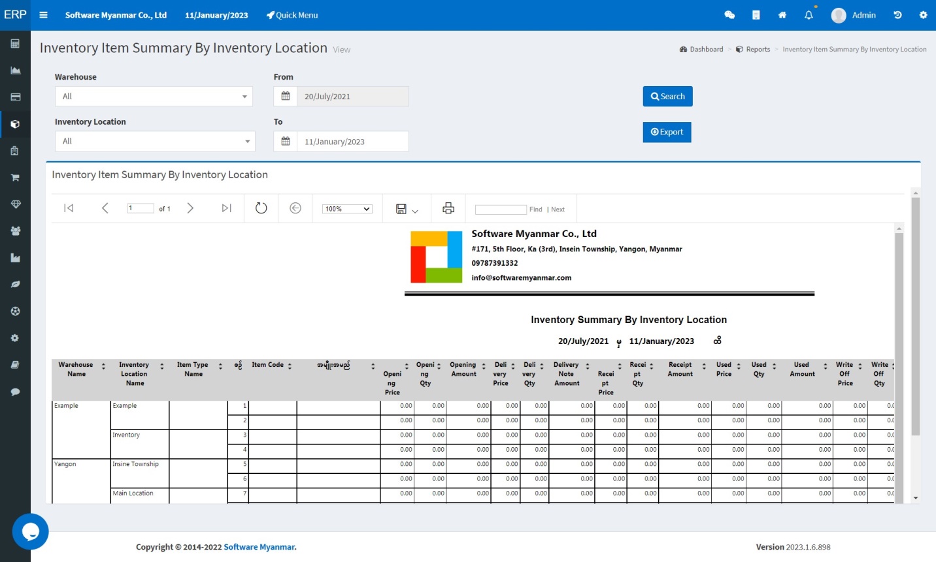Click Next in report find bar
The width and height of the screenshot is (936, 562).
click(x=558, y=210)
